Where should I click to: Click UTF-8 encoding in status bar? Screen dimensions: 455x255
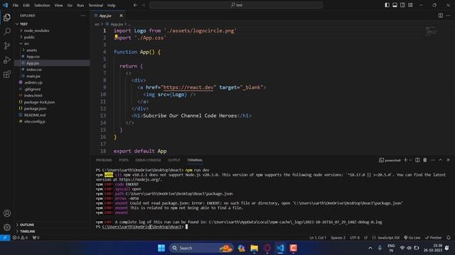pos(355,238)
